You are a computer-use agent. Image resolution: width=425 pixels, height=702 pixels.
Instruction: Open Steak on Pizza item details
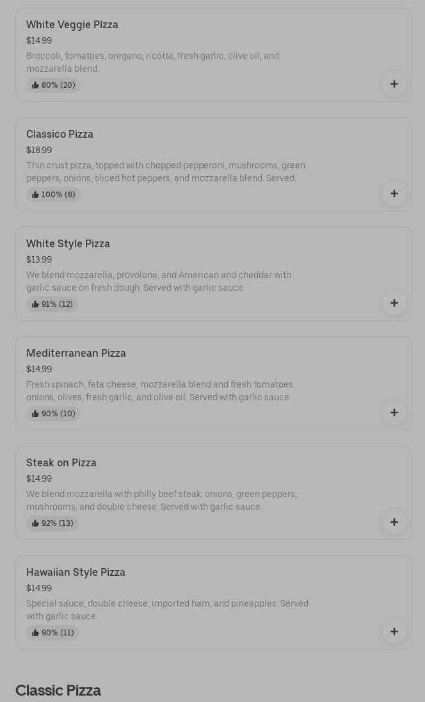pyautogui.click(x=61, y=463)
